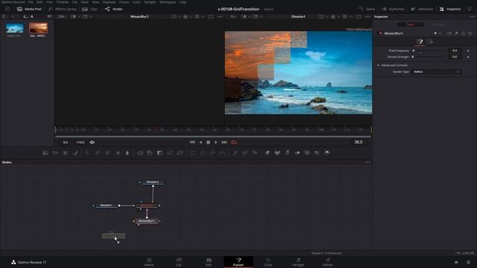Screen dimensions: 477x268
Task: Play forward in the transport controls
Action: click(216, 142)
